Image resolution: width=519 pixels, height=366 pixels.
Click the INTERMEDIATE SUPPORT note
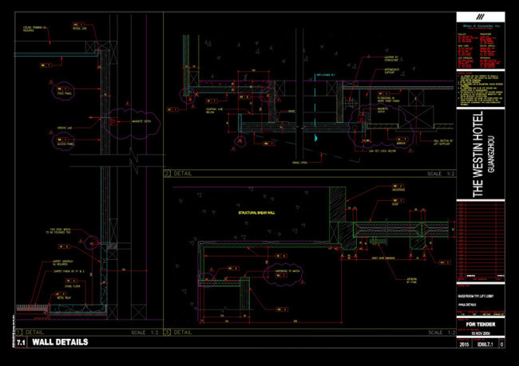pyautogui.click(x=392, y=71)
